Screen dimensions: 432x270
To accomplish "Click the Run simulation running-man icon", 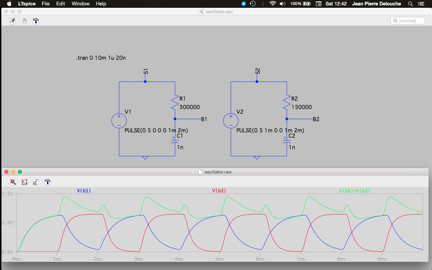I will pyautogui.click(x=13, y=21).
